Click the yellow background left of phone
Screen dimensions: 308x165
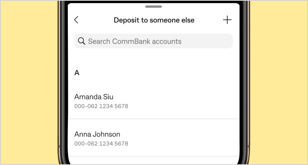click(29, 82)
